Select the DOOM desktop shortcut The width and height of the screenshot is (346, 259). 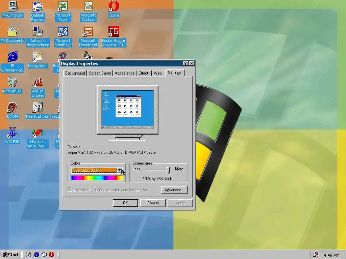point(13,111)
